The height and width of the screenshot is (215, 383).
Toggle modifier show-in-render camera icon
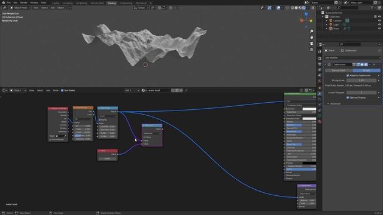pos(366,64)
